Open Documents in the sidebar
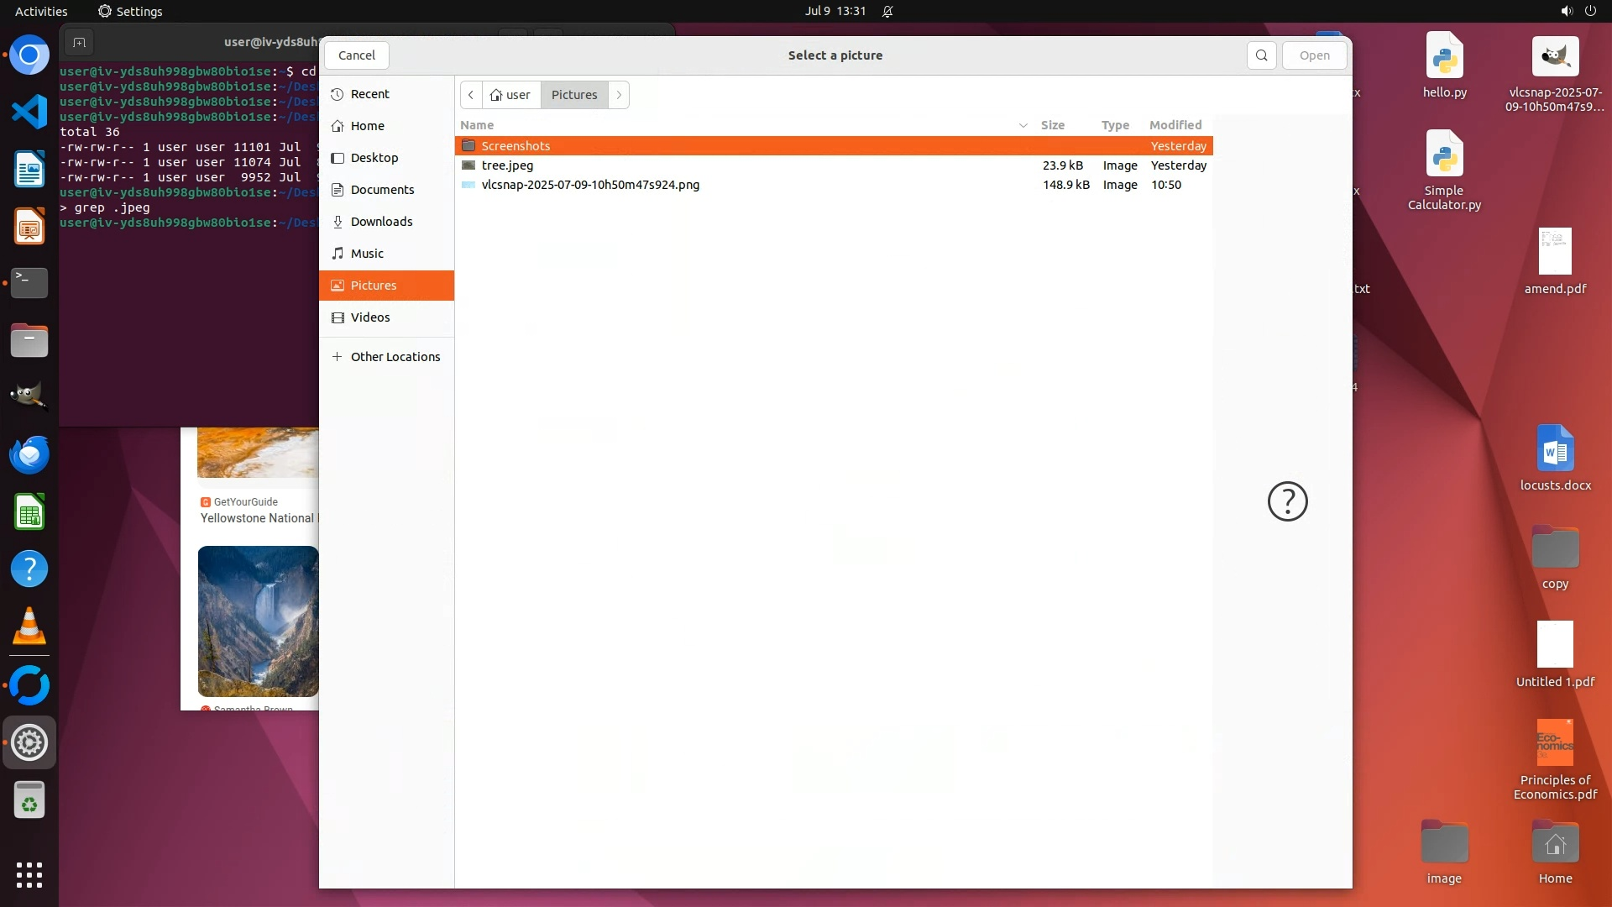Viewport: 1612px width, 907px height. click(x=382, y=190)
